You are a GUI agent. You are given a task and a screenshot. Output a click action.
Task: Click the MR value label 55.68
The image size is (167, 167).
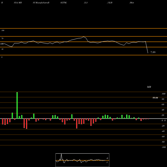coord(155,98)
